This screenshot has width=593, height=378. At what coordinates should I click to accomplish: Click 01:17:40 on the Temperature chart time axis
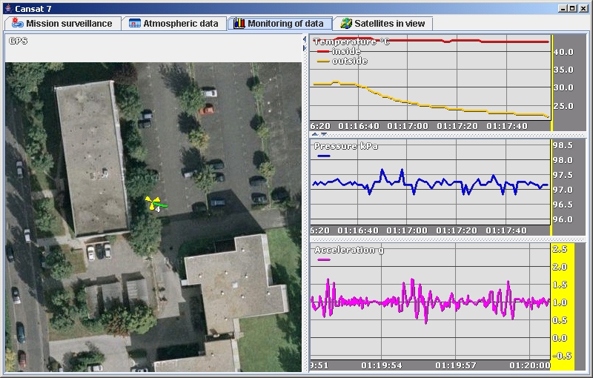point(507,126)
